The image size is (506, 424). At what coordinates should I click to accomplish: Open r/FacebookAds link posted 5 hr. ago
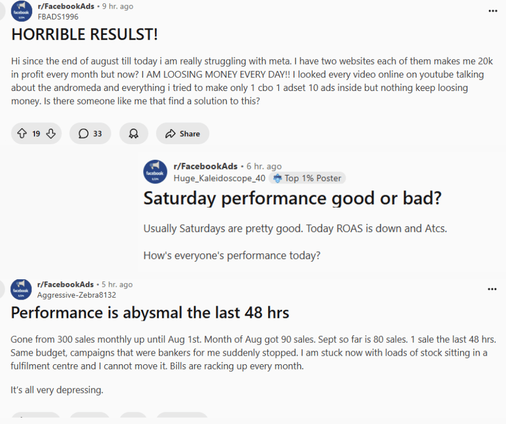(66, 284)
